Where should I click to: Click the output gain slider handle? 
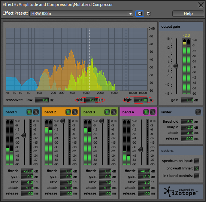click(x=176, y=66)
